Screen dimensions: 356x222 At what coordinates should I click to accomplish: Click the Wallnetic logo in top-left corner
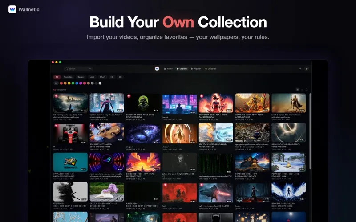click(12, 9)
